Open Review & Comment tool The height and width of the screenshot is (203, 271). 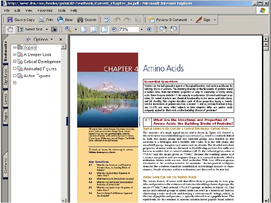point(167,20)
